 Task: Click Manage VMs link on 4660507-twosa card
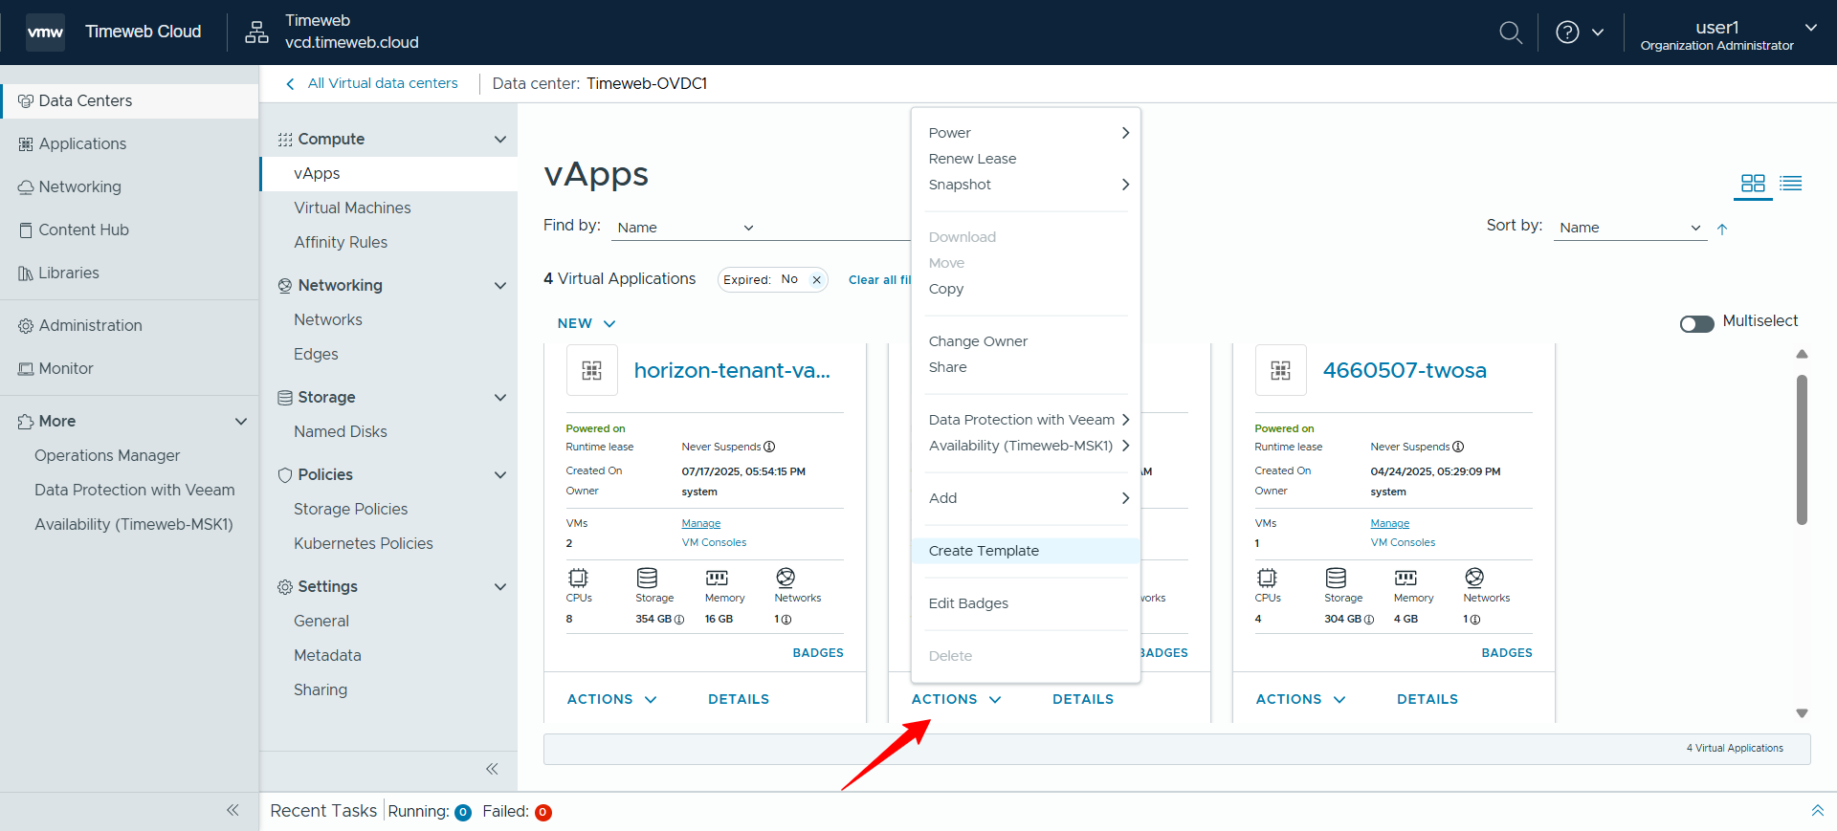pos(1389,523)
